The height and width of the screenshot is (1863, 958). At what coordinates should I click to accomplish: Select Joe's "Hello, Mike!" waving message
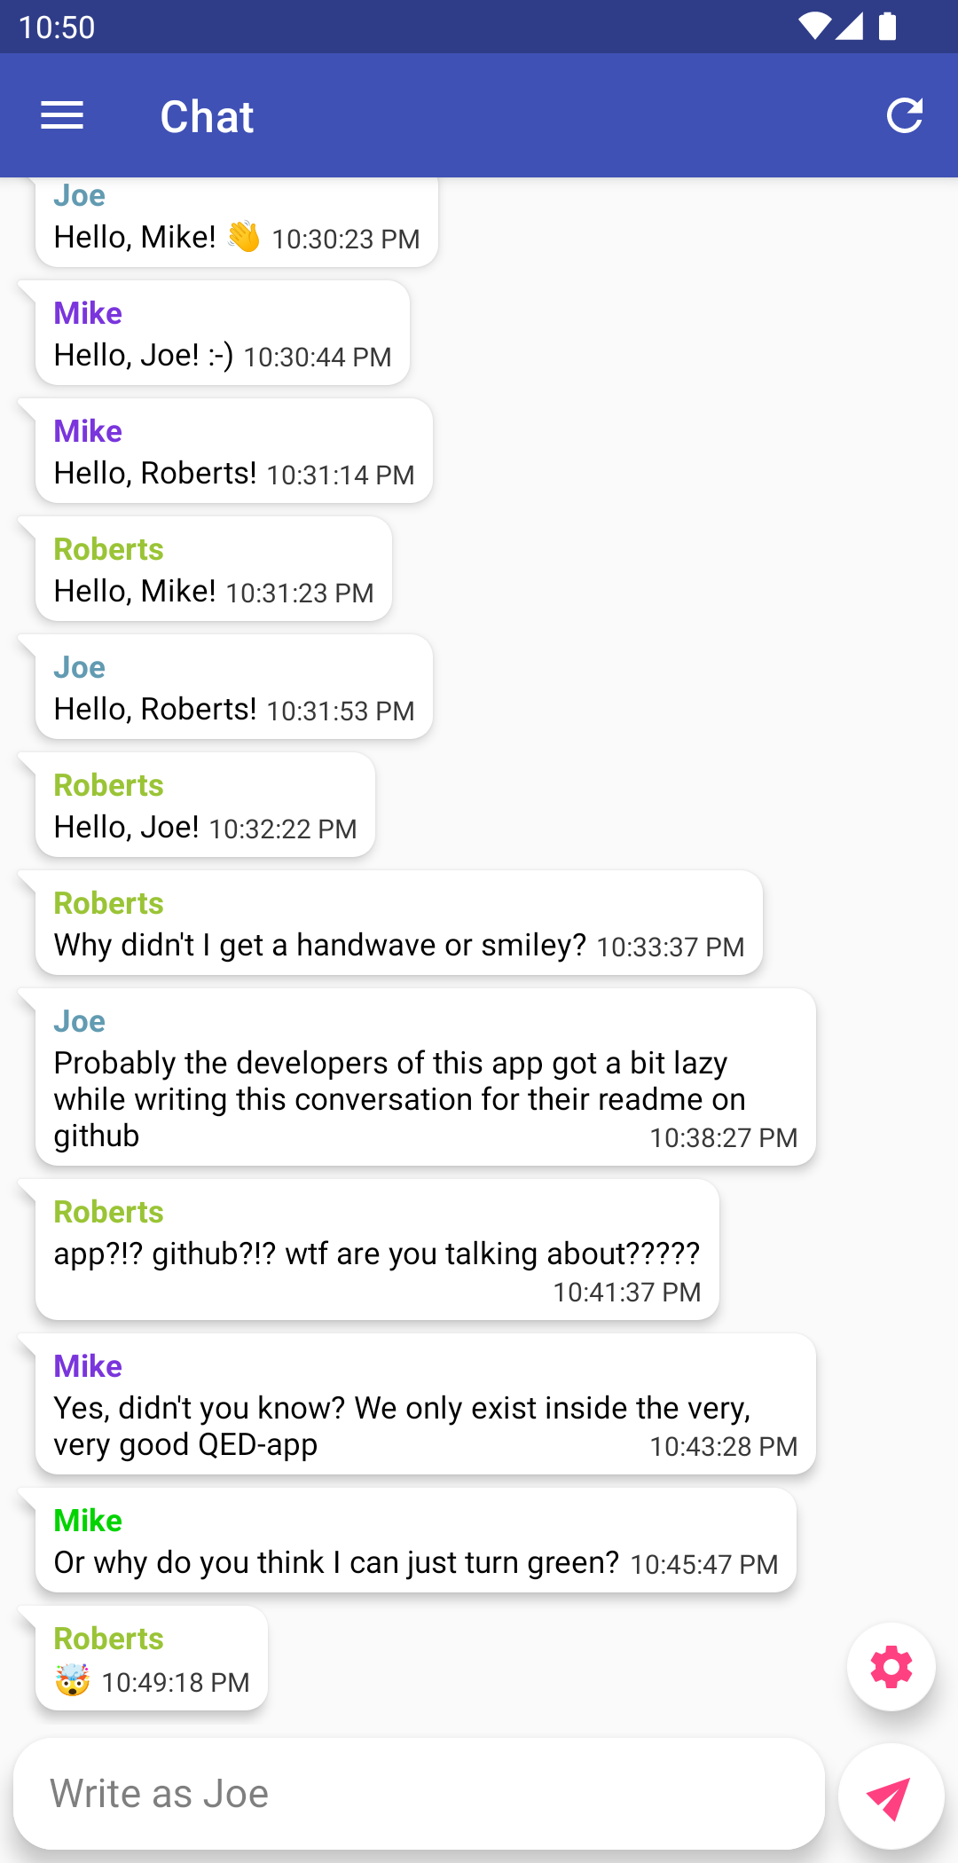pyautogui.click(x=236, y=224)
